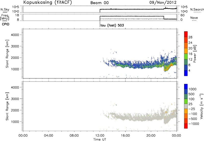Click the Nave legend label

(x=194, y=18)
